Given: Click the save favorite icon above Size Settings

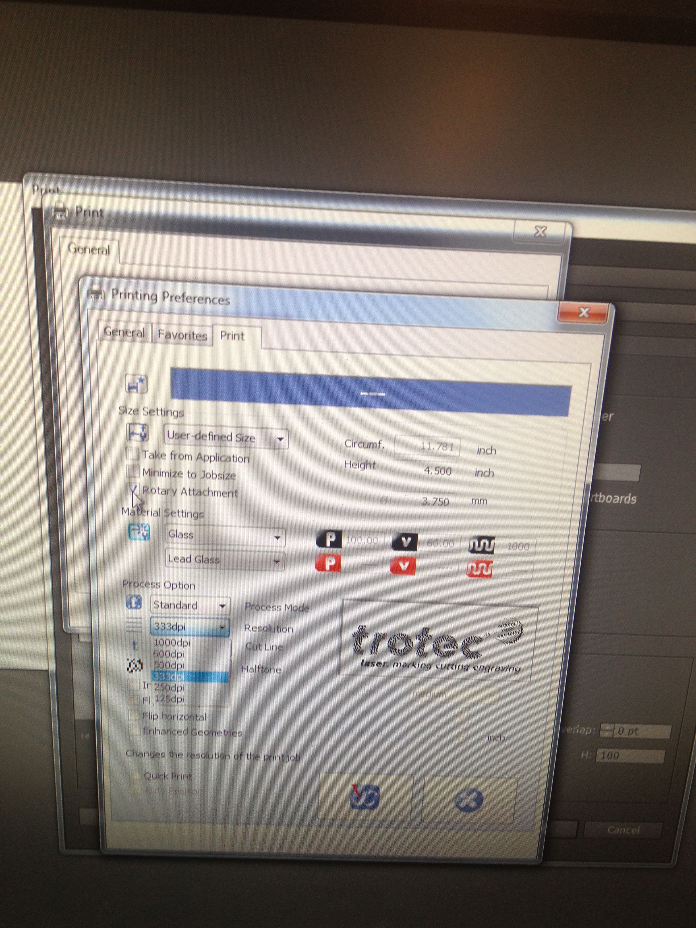Looking at the screenshot, I should pyautogui.click(x=136, y=384).
